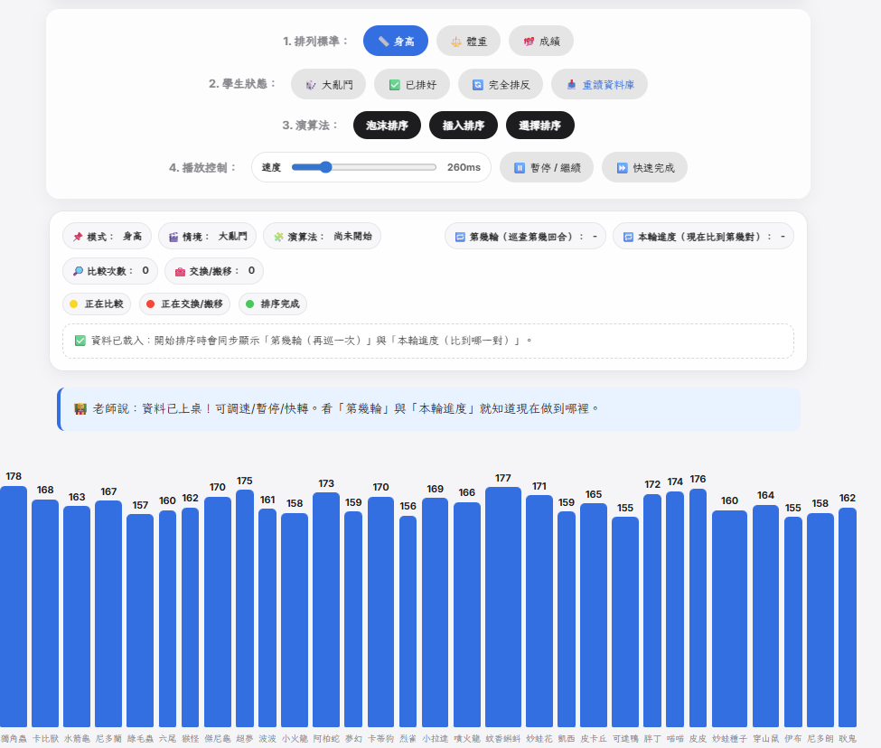
Task: Click the 卡比獸 bar labeled 168
Action: [x=45, y=613]
